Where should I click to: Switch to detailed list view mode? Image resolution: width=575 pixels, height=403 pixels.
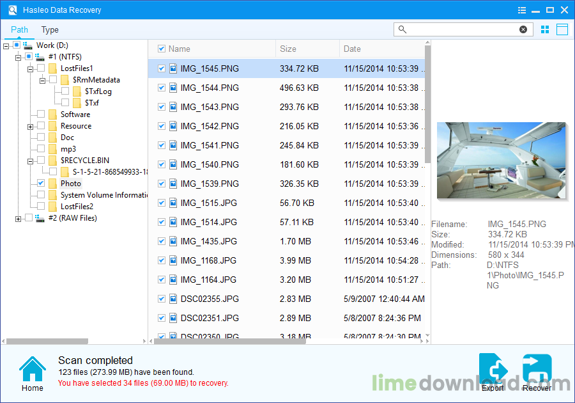(562, 29)
